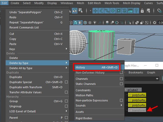Open Parent option box
Viewport: 163px width, 122px height.
point(66,117)
